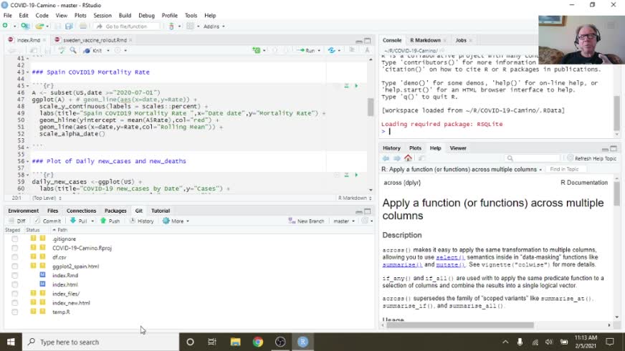Open Windows Task View icon

click(x=212, y=342)
